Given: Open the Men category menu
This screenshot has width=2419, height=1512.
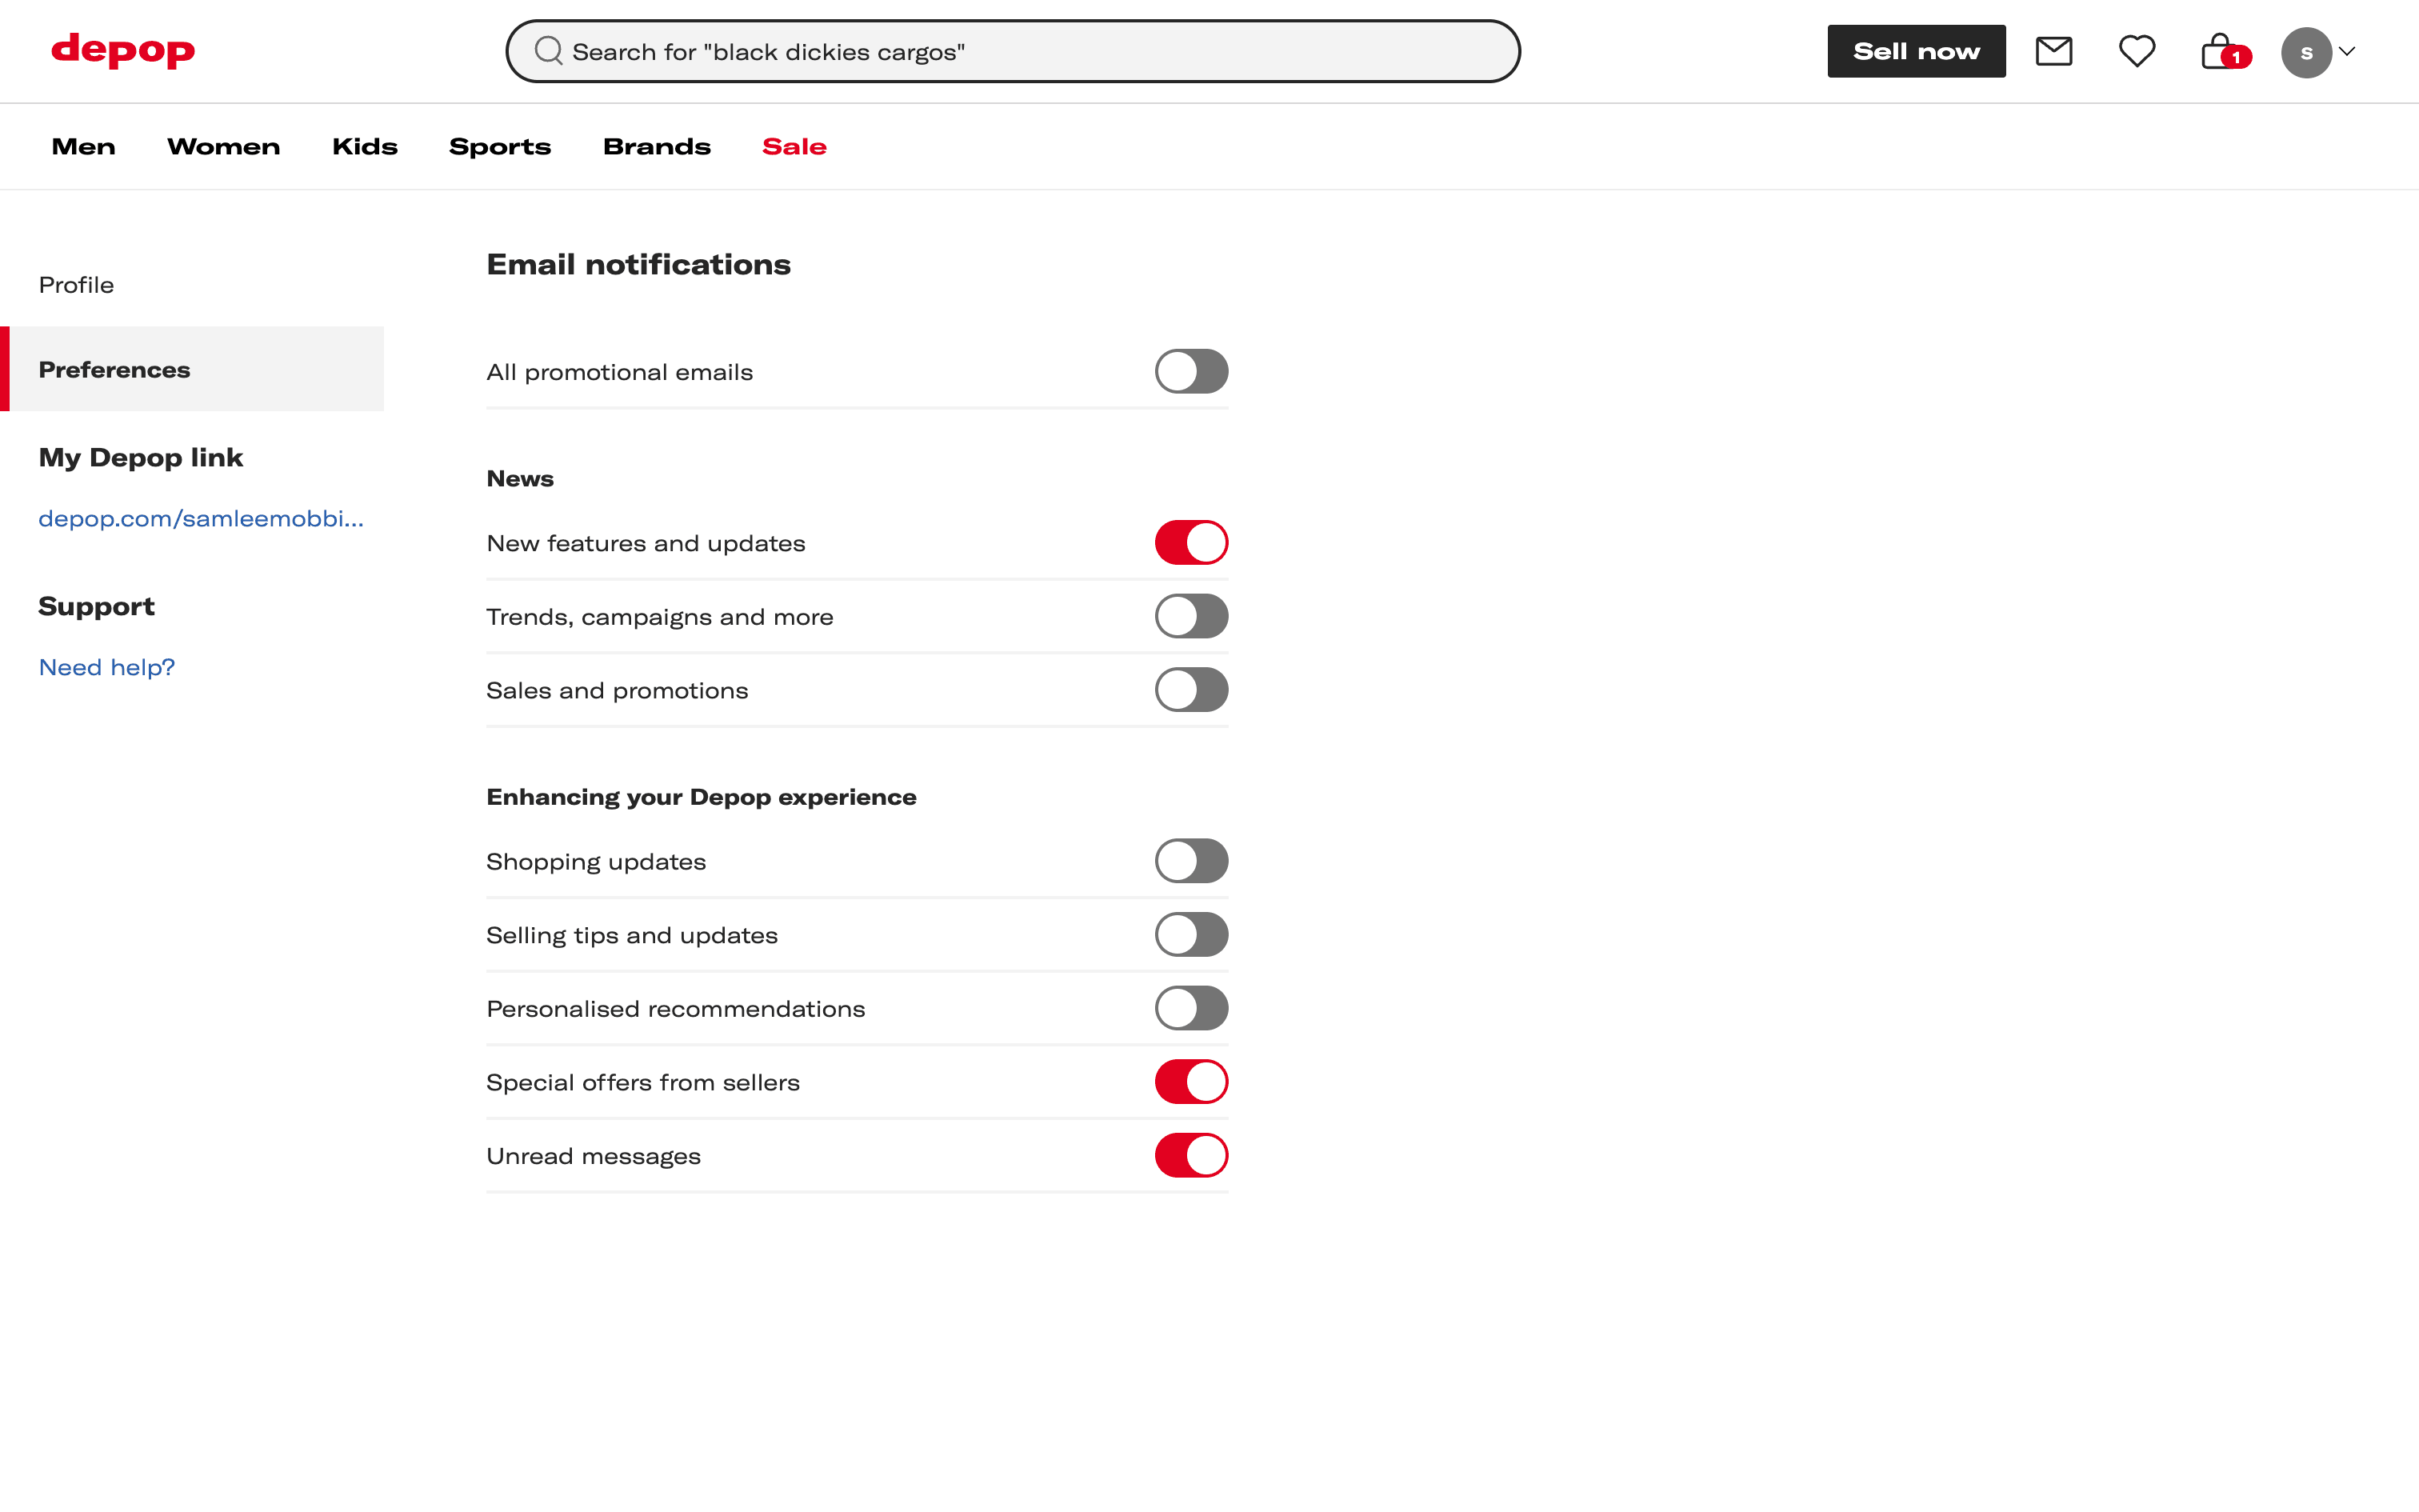Looking at the screenshot, I should click(x=83, y=147).
